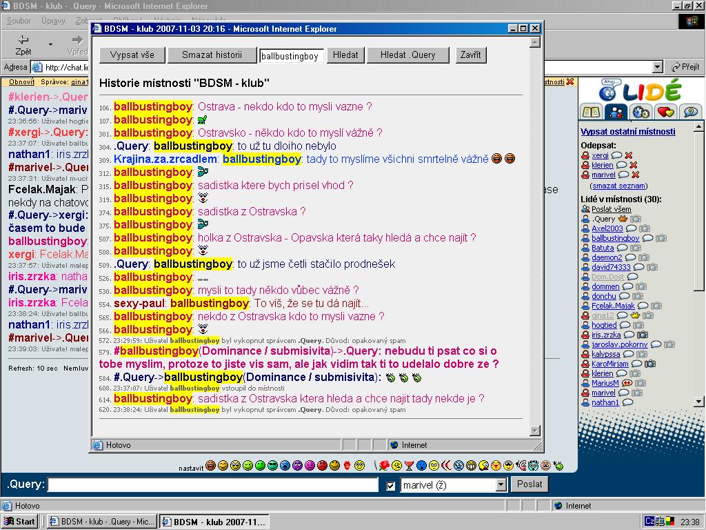Click the Zpět back arrow in IE toolbar
This screenshot has width=706, height=530.
[x=23, y=45]
